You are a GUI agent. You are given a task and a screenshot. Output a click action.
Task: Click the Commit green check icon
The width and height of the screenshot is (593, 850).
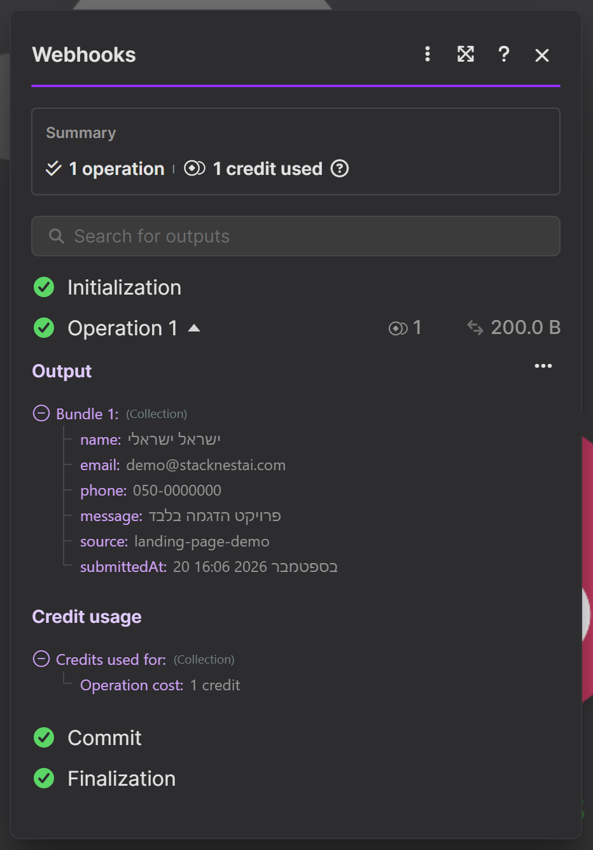44,738
